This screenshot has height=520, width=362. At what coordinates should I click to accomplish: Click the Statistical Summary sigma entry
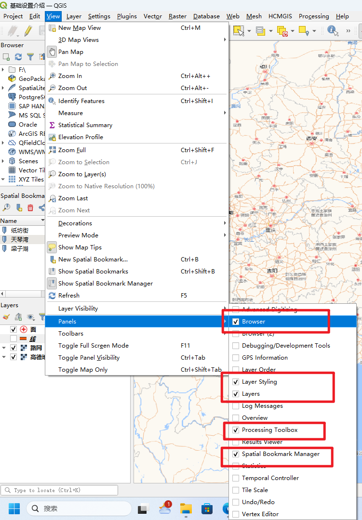[137, 125]
